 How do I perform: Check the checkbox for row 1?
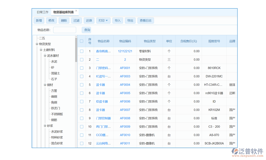click(x=82, y=51)
